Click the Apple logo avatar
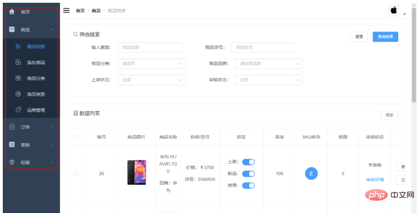 [x=393, y=11]
